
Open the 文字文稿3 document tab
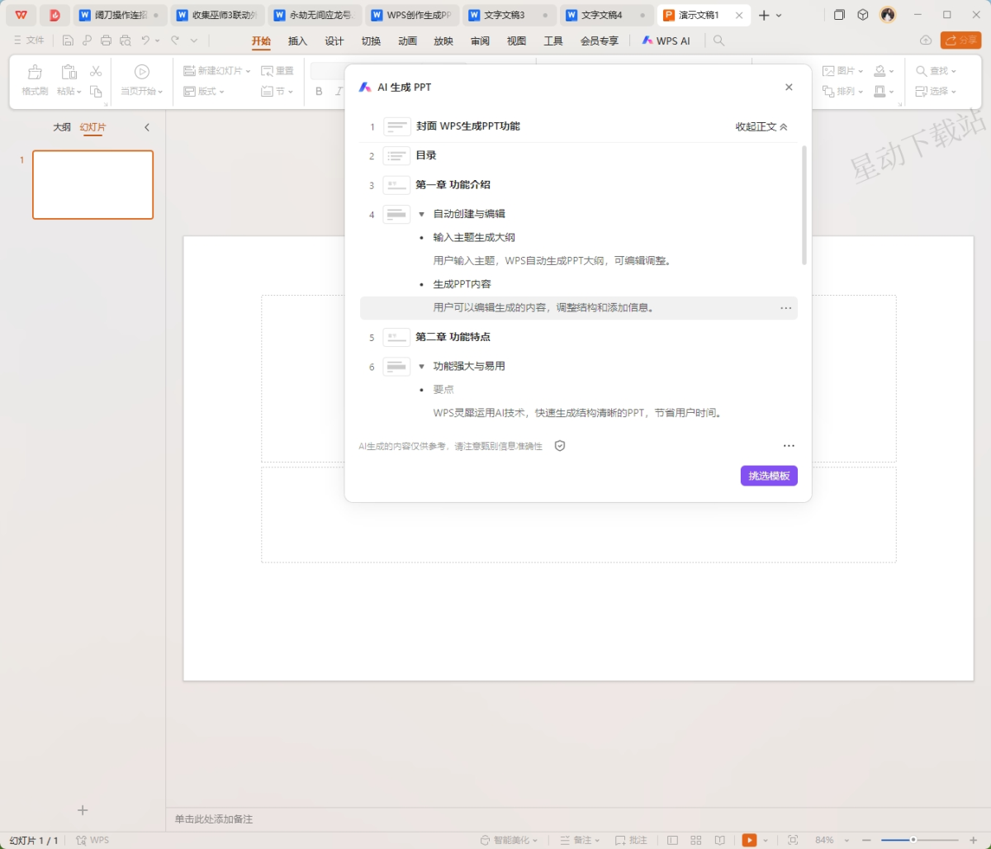(x=508, y=15)
